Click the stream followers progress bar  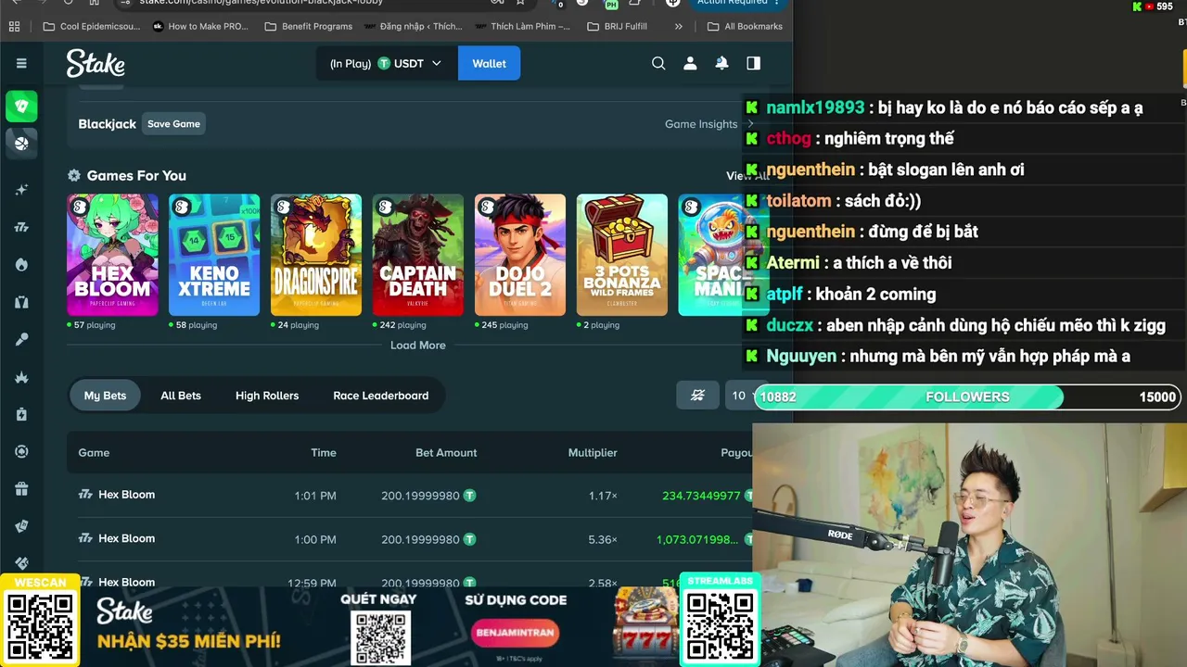[967, 396]
